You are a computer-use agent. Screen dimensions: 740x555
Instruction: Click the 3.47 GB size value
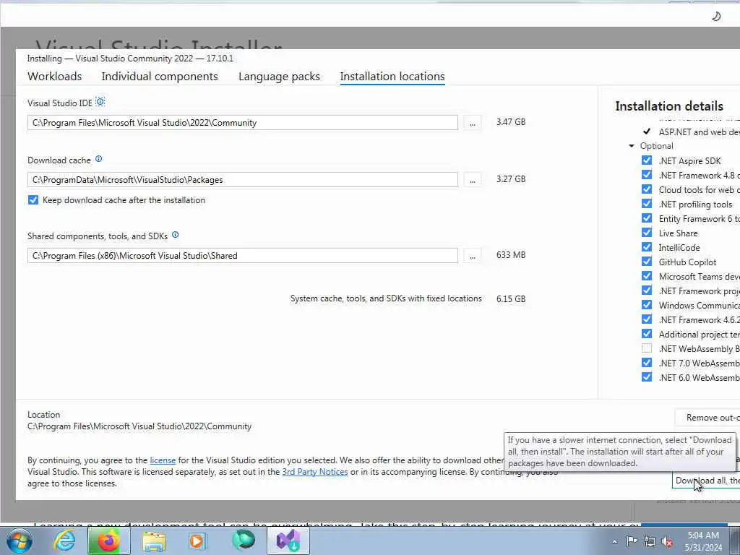click(511, 121)
